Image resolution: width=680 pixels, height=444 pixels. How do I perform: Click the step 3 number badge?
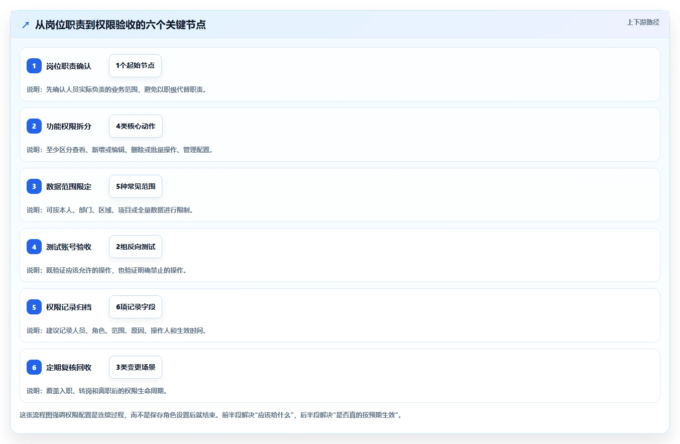point(34,186)
